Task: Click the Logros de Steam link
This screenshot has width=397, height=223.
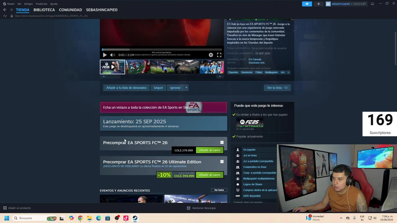Action: click(253, 184)
